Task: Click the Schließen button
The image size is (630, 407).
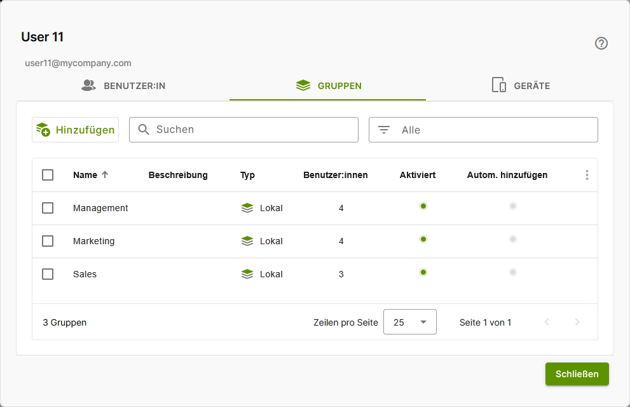Action: pyautogui.click(x=577, y=374)
